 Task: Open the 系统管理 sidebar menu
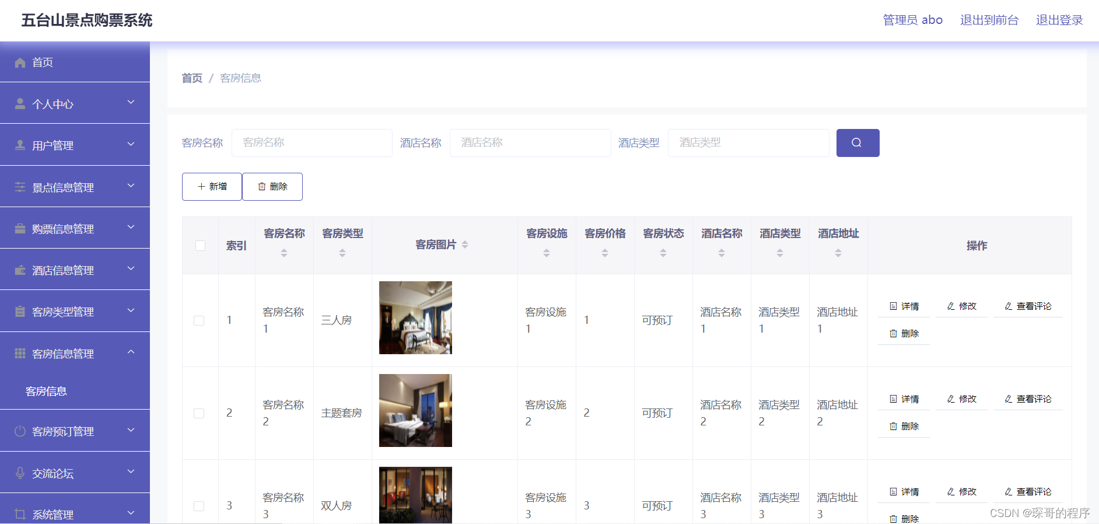pos(75,509)
